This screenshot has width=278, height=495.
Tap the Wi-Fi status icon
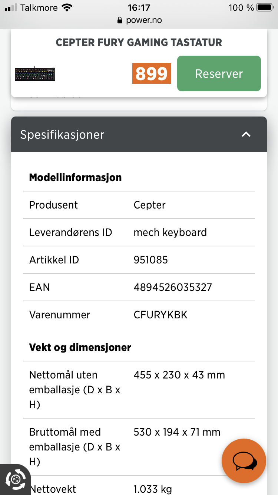(67, 7)
